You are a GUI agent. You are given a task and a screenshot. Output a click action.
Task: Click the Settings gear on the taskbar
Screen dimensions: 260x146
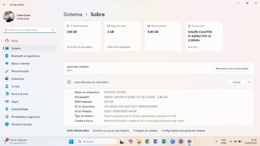click(x=189, y=141)
